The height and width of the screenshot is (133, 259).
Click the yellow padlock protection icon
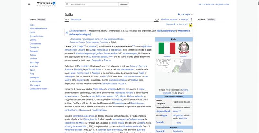point(191,25)
